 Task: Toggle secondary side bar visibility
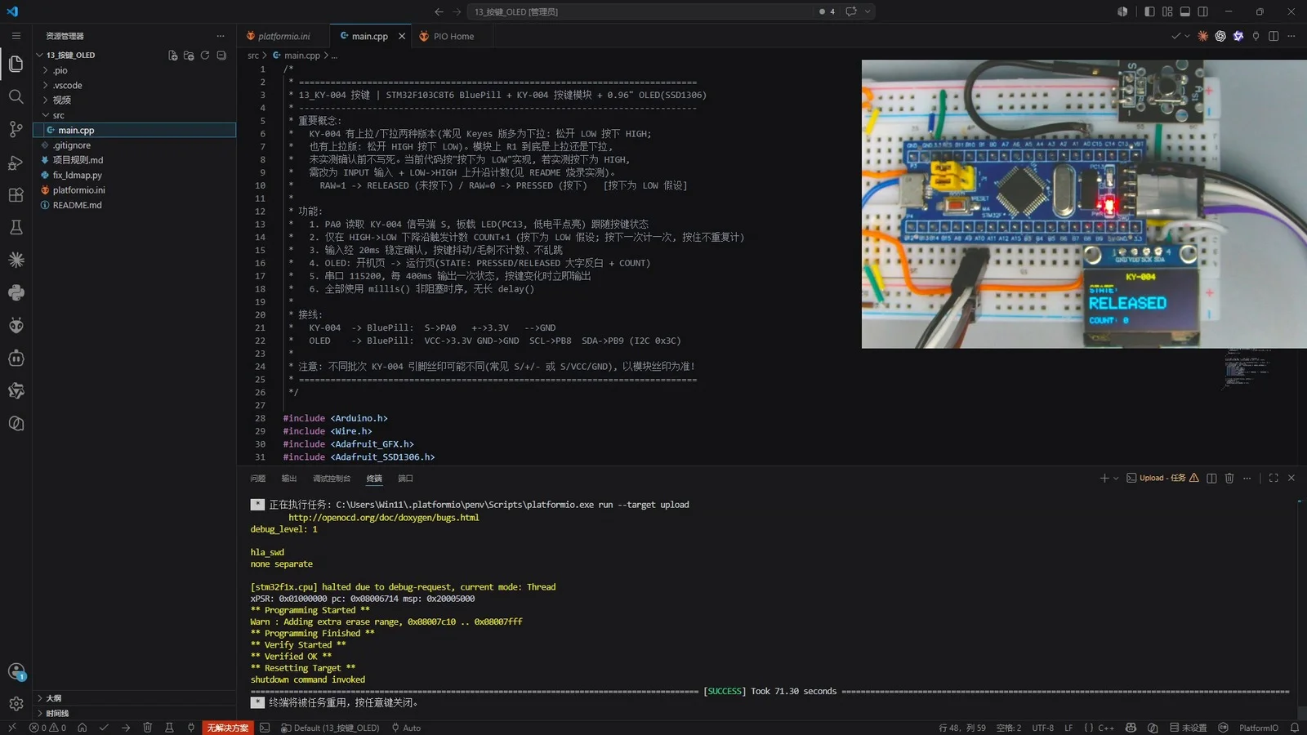click(1203, 11)
